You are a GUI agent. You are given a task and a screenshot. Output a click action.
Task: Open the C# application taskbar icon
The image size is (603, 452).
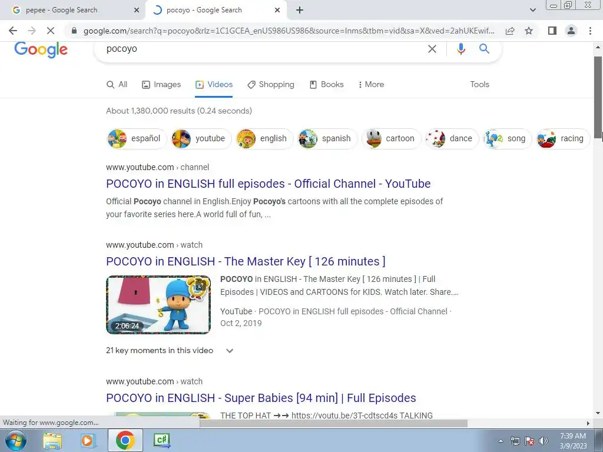161,440
